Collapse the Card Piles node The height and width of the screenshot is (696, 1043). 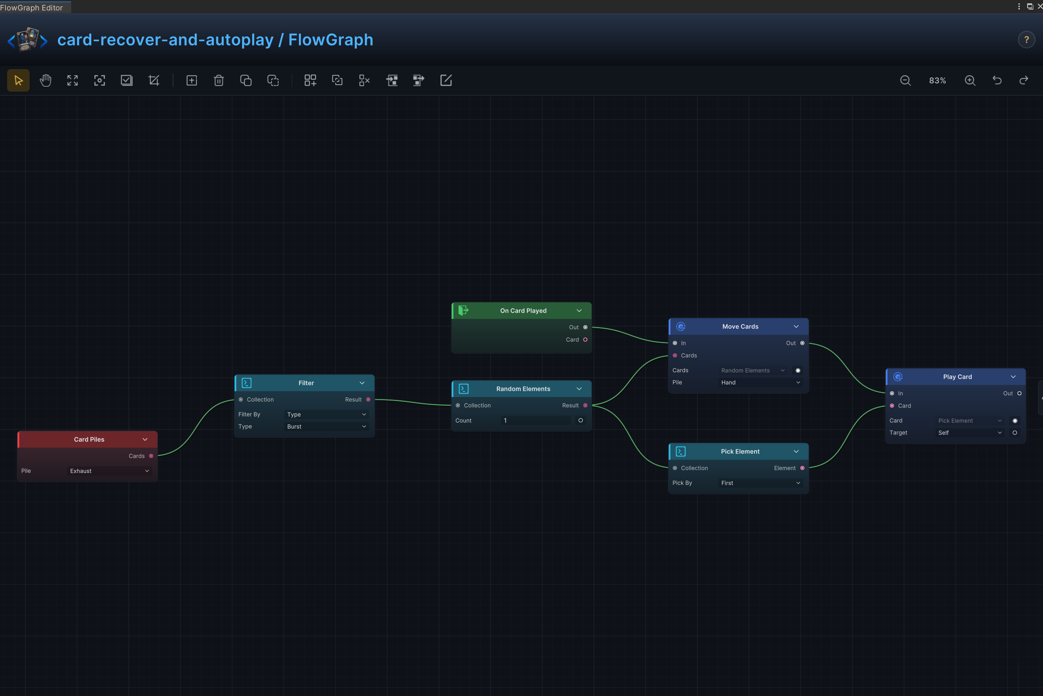point(145,439)
